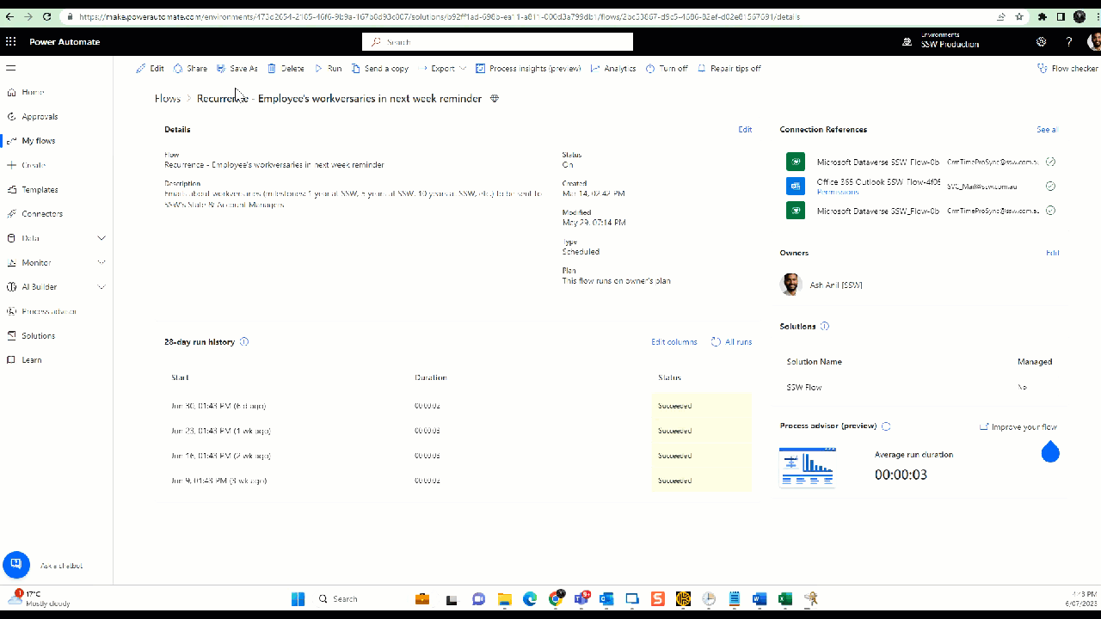Viewport: 1101px width, 619px height.
Task: Click the 28-day run history info icon
Action: point(244,342)
